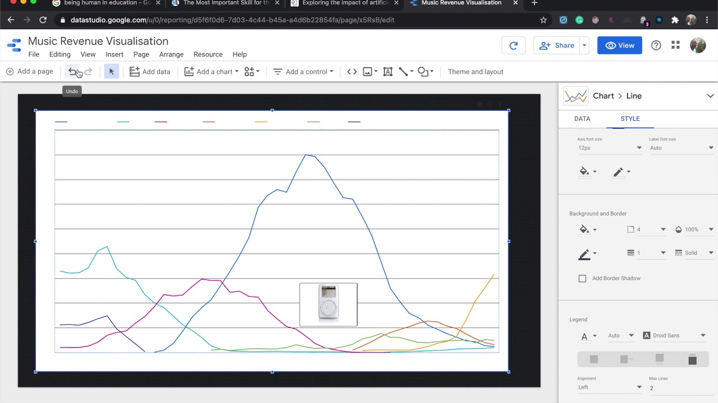The width and height of the screenshot is (718, 403).
Task: Click the refresh data button
Action: pos(513,45)
